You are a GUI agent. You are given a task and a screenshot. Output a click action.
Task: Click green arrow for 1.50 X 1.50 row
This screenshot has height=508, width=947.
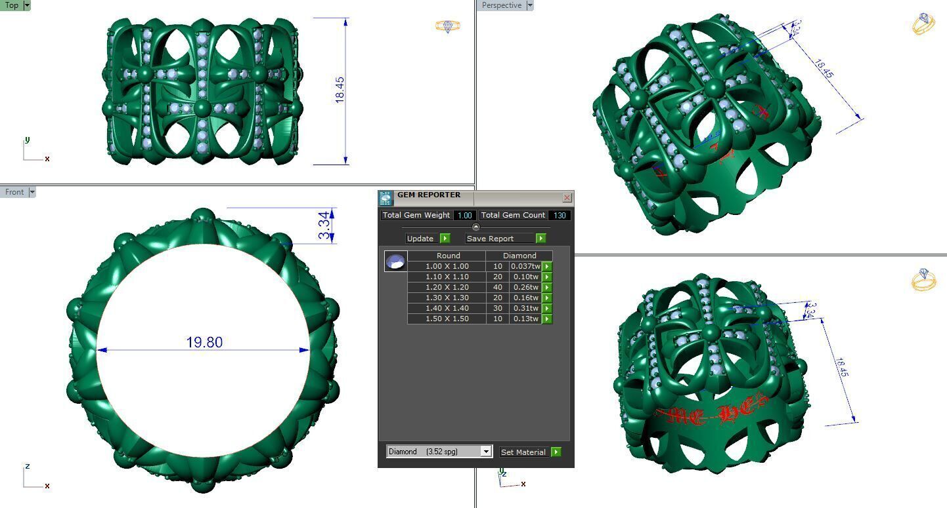pos(546,319)
